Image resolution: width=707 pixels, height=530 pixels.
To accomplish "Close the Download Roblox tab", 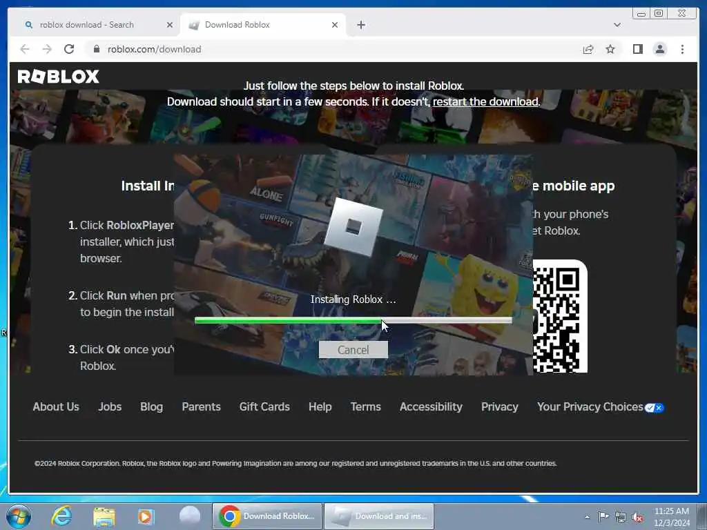I will [x=335, y=25].
